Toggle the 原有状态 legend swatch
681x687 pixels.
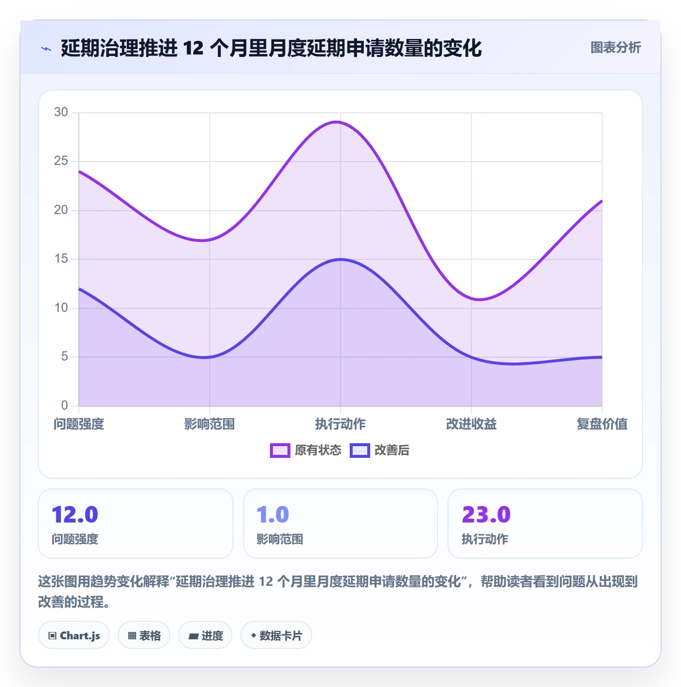(280, 451)
